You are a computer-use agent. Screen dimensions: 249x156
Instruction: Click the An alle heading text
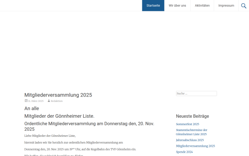coord(32,109)
